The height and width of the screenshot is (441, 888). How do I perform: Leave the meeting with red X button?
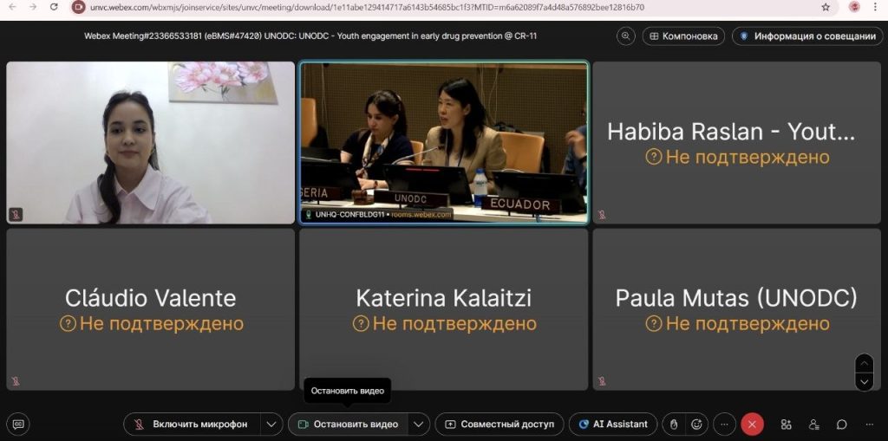[x=752, y=424]
